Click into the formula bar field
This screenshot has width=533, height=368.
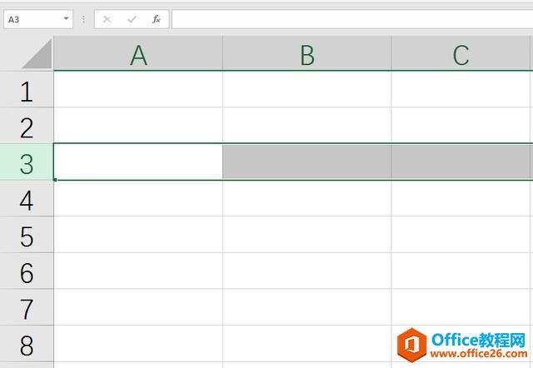pyautogui.click(x=350, y=18)
